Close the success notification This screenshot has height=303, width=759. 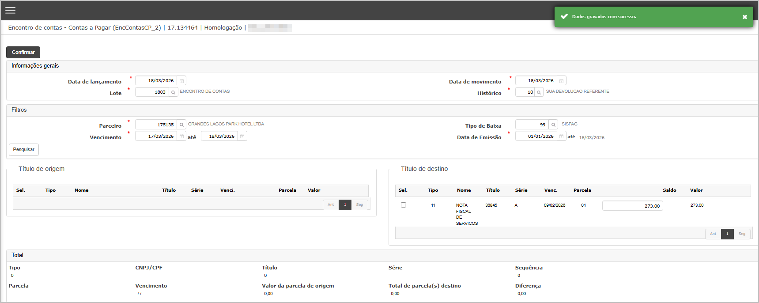(744, 17)
